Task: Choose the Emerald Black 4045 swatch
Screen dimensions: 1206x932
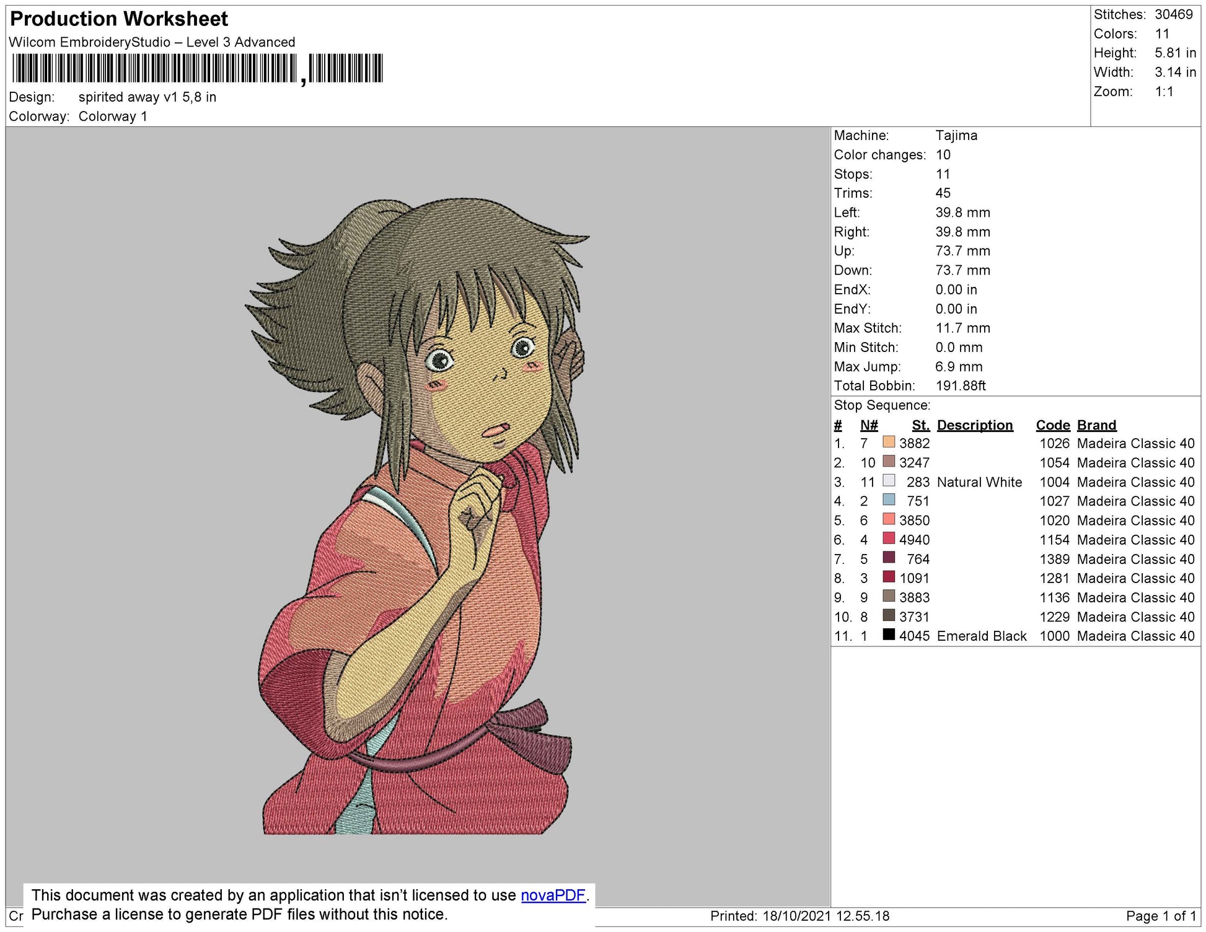Action: (x=889, y=635)
